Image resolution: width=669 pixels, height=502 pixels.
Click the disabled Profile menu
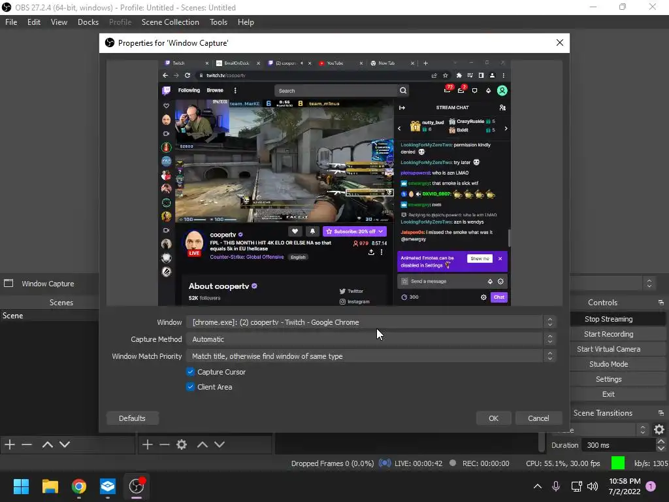pyautogui.click(x=120, y=22)
